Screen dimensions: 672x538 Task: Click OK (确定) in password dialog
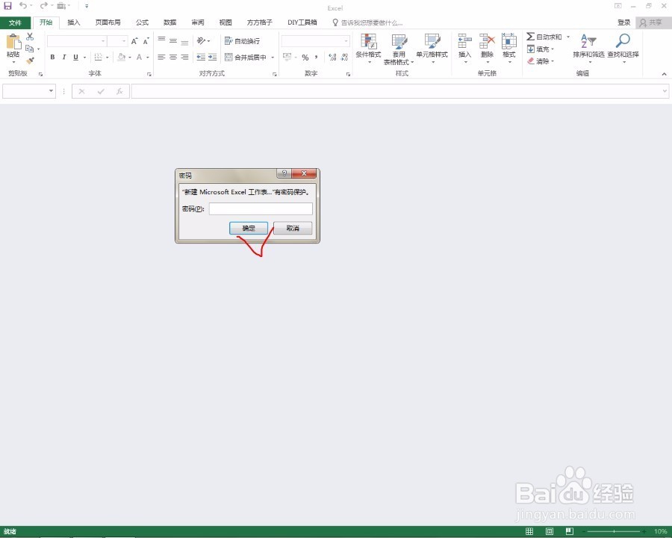click(249, 228)
